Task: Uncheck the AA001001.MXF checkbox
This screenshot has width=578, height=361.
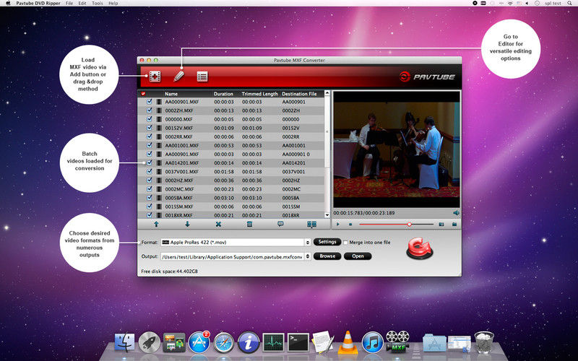Action: coord(150,146)
